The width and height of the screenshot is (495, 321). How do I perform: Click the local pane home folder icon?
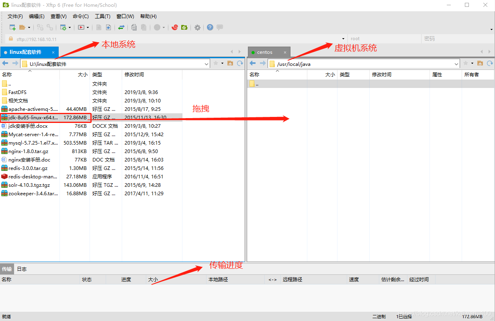tap(230, 63)
